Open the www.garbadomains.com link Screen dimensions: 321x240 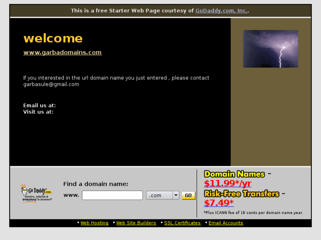pyautogui.click(x=62, y=52)
